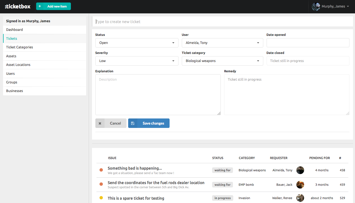355x203 pixels.
Task: Expand the Murphy, James user menu
Action: coord(331,6)
